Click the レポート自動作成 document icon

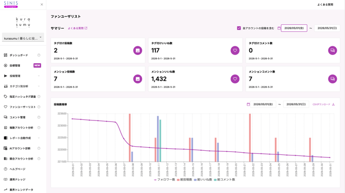(x=6, y=138)
